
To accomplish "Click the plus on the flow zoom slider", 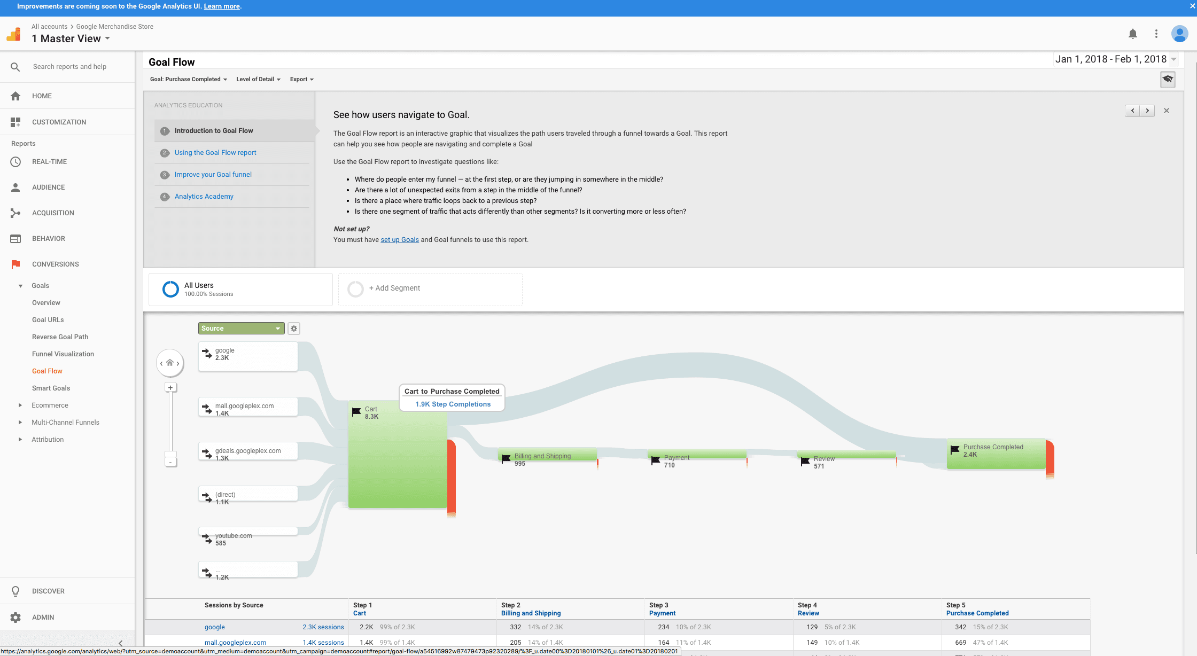I will pyautogui.click(x=170, y=387).
